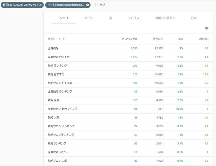Remove the page filter with its X icon
This screenshot has width=216, height=166.
point(87,5)
